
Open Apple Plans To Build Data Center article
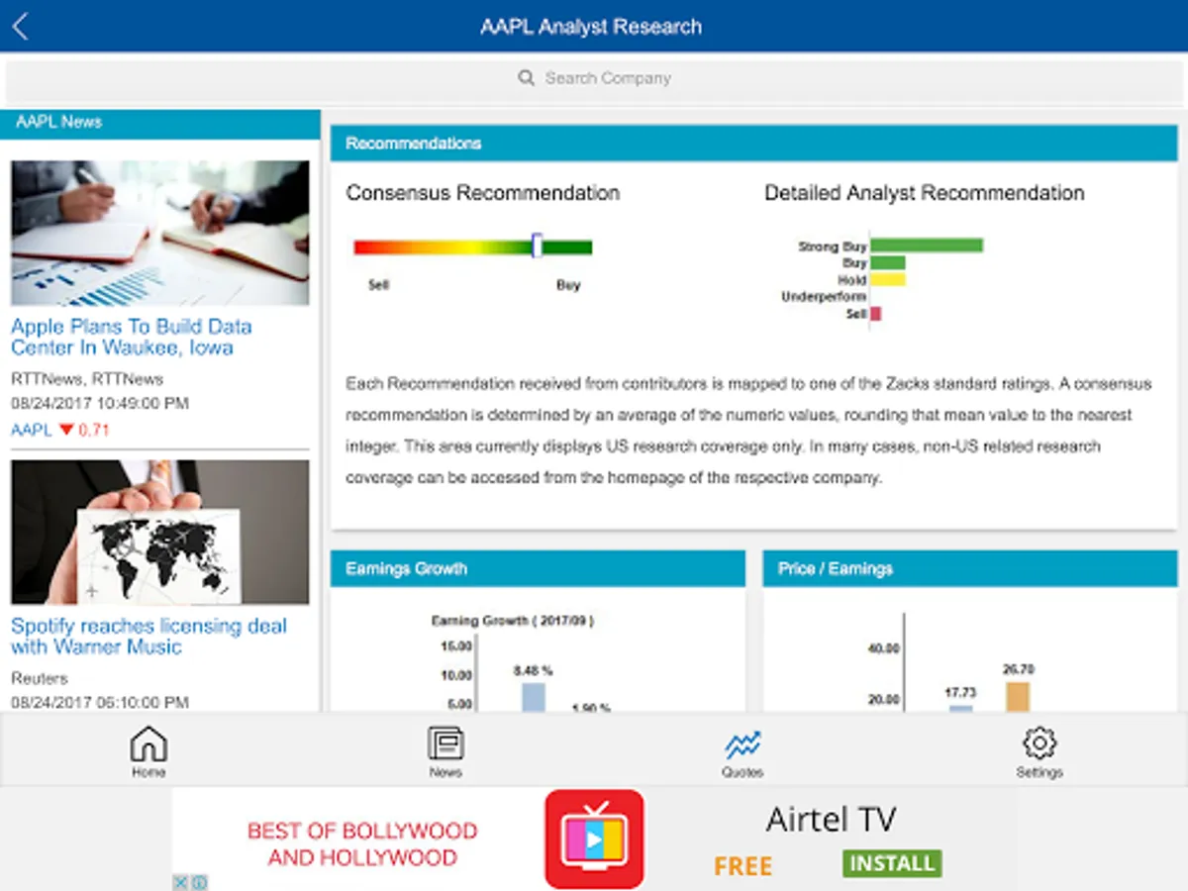132,338
